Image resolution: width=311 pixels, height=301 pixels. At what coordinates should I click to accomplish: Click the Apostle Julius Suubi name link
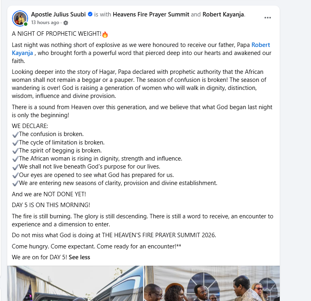click(x=59, y=14)
